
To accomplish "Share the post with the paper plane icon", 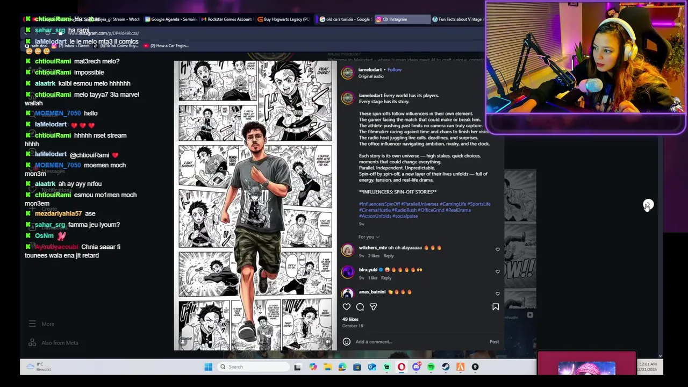I will (374, 307).
